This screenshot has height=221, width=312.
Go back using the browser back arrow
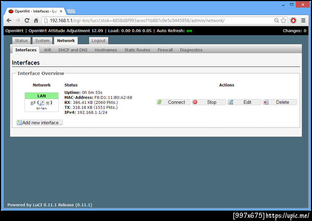click(x=9, y=20)
